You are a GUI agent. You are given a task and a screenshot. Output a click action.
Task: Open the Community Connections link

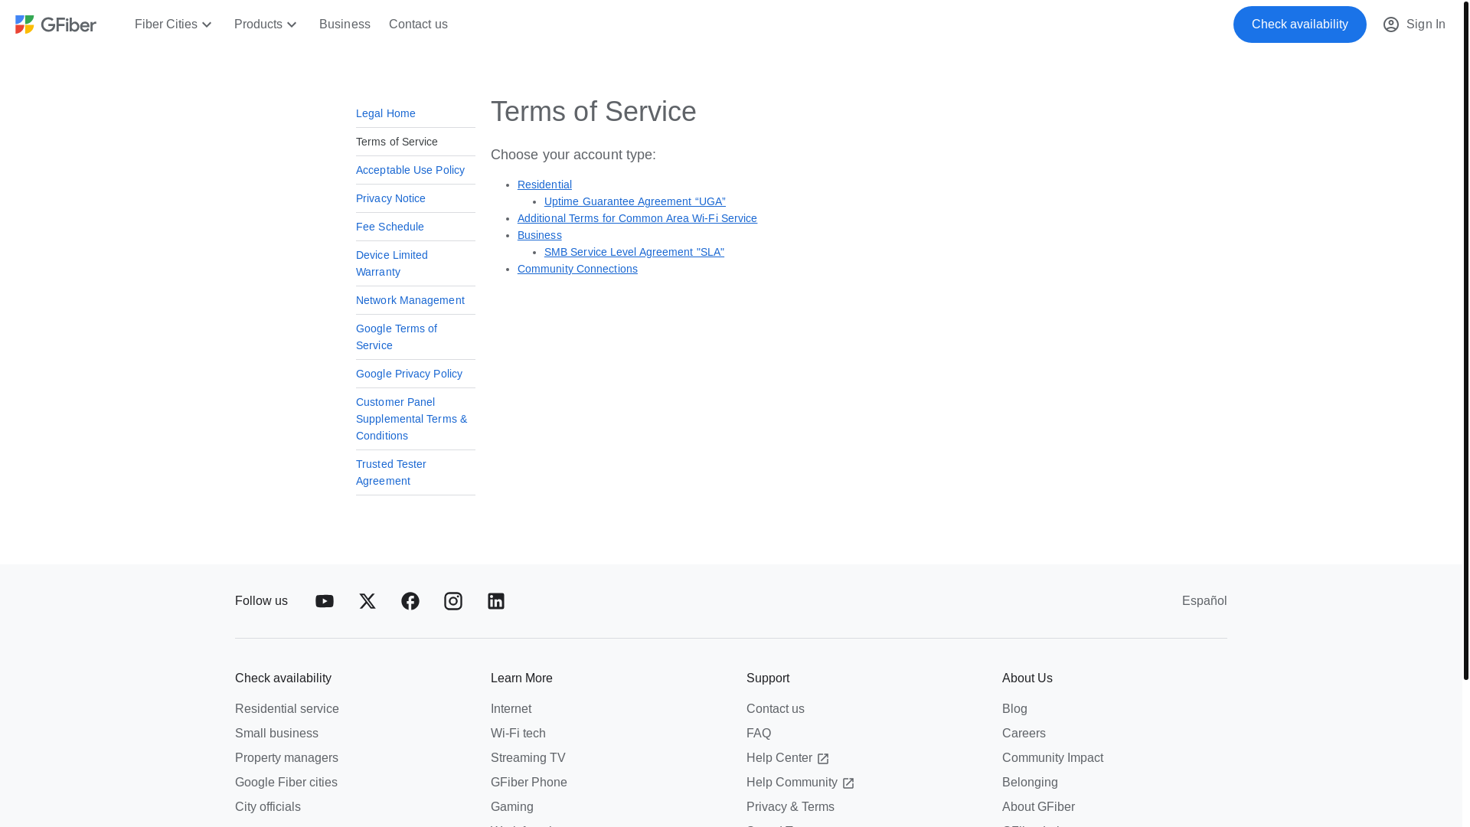(577, 269)
